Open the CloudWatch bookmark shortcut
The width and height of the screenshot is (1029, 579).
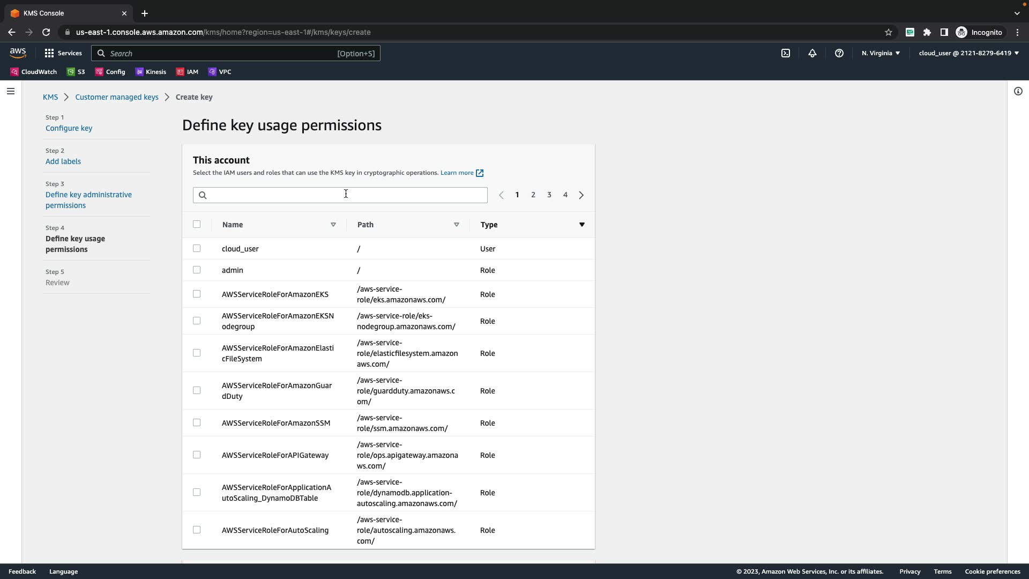(33, 72)
